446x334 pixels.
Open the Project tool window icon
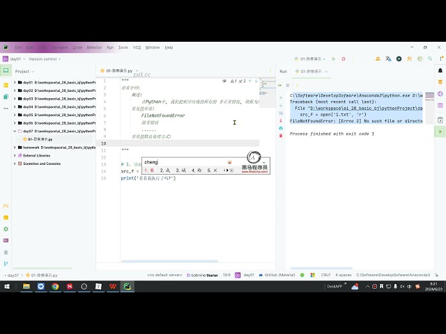[6, 70]
